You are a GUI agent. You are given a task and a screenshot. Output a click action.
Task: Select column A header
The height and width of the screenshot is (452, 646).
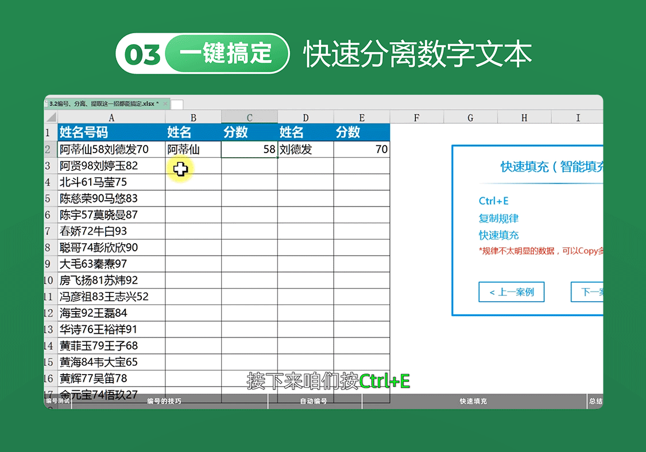pos(111,118)
